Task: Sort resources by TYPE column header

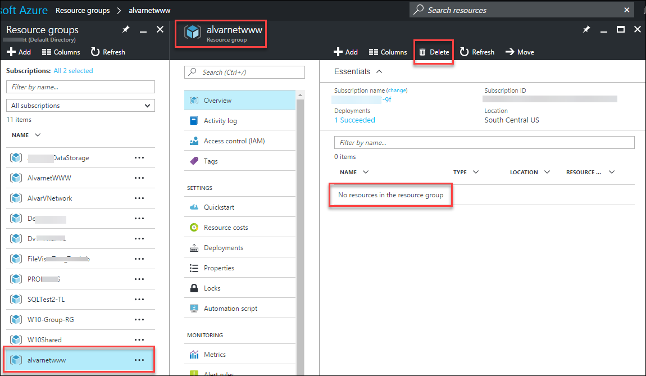Action: tap(466, 172)
